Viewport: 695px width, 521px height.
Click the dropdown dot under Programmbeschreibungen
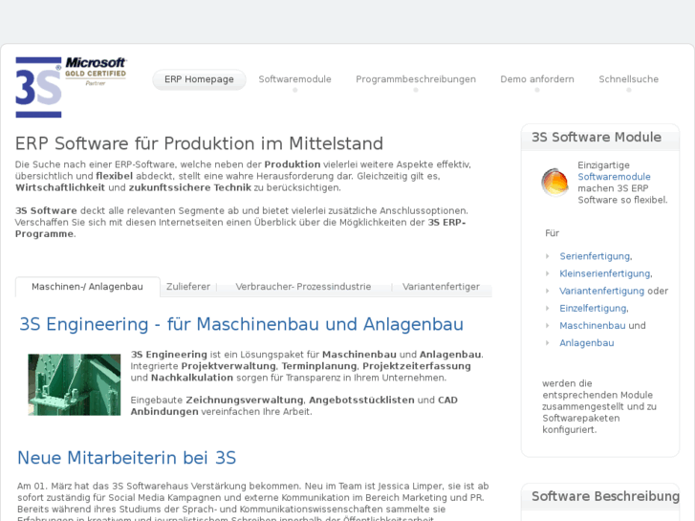pyautogui.click(x=416, y=90)
